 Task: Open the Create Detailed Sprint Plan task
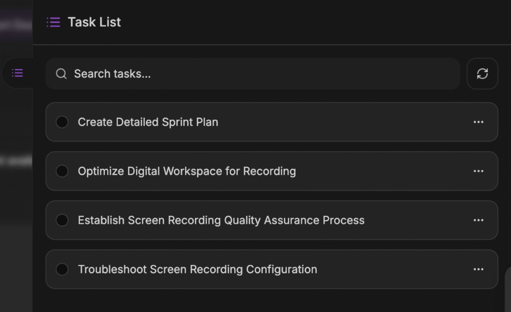click(148, 122)
